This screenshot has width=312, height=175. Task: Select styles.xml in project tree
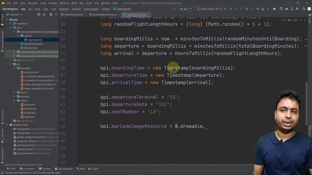pos(29,117)
